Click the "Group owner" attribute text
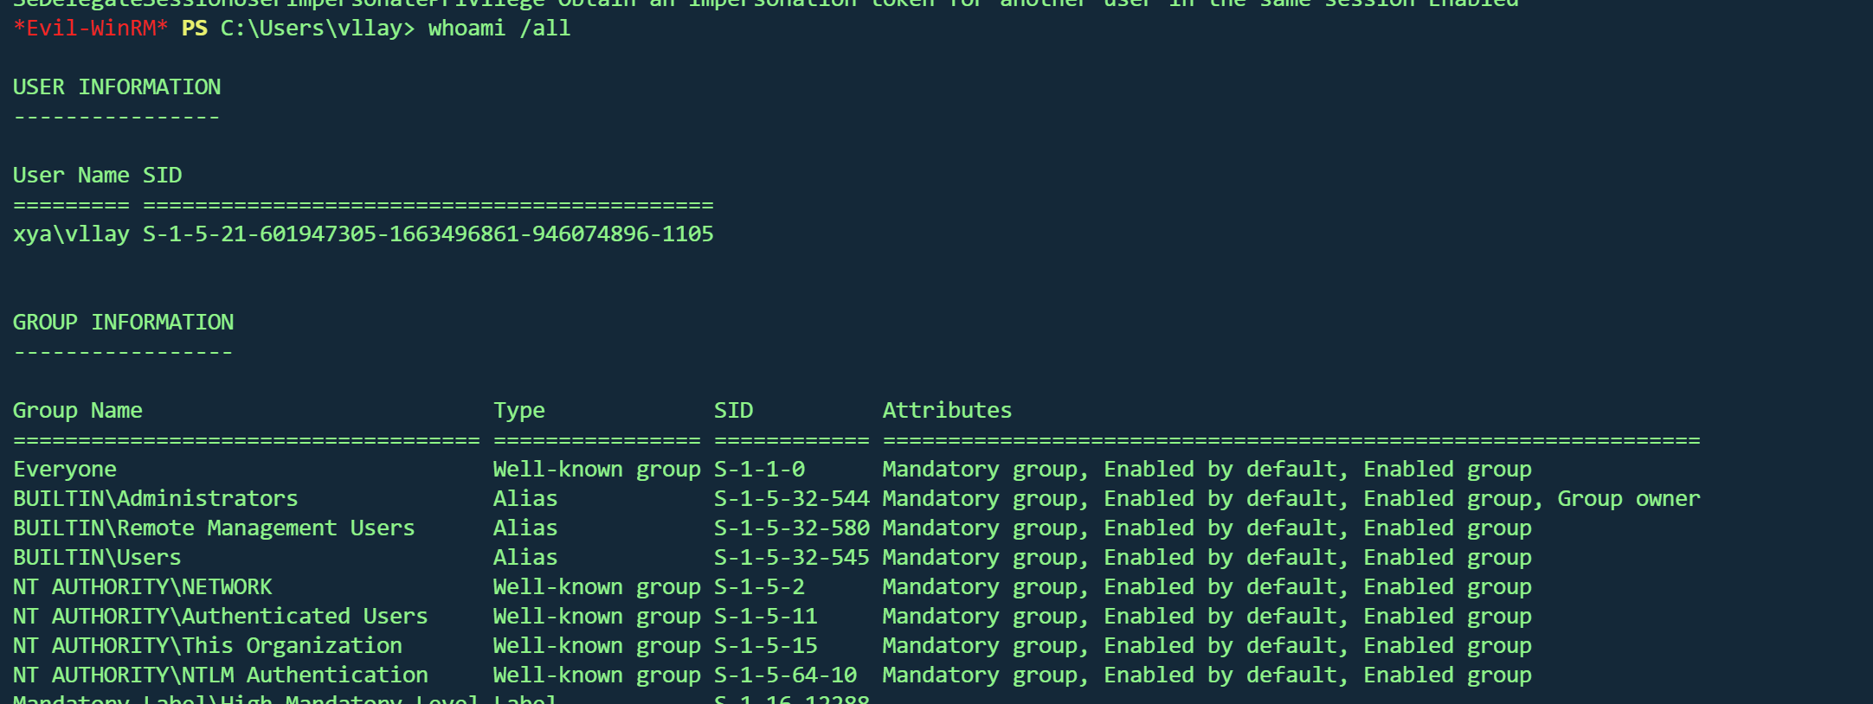 click(1629, 499)
